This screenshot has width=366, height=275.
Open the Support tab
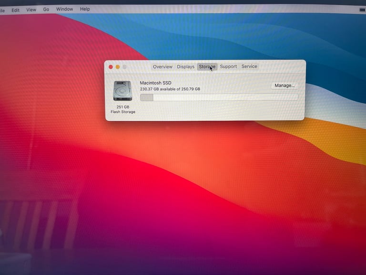[228, 66]
